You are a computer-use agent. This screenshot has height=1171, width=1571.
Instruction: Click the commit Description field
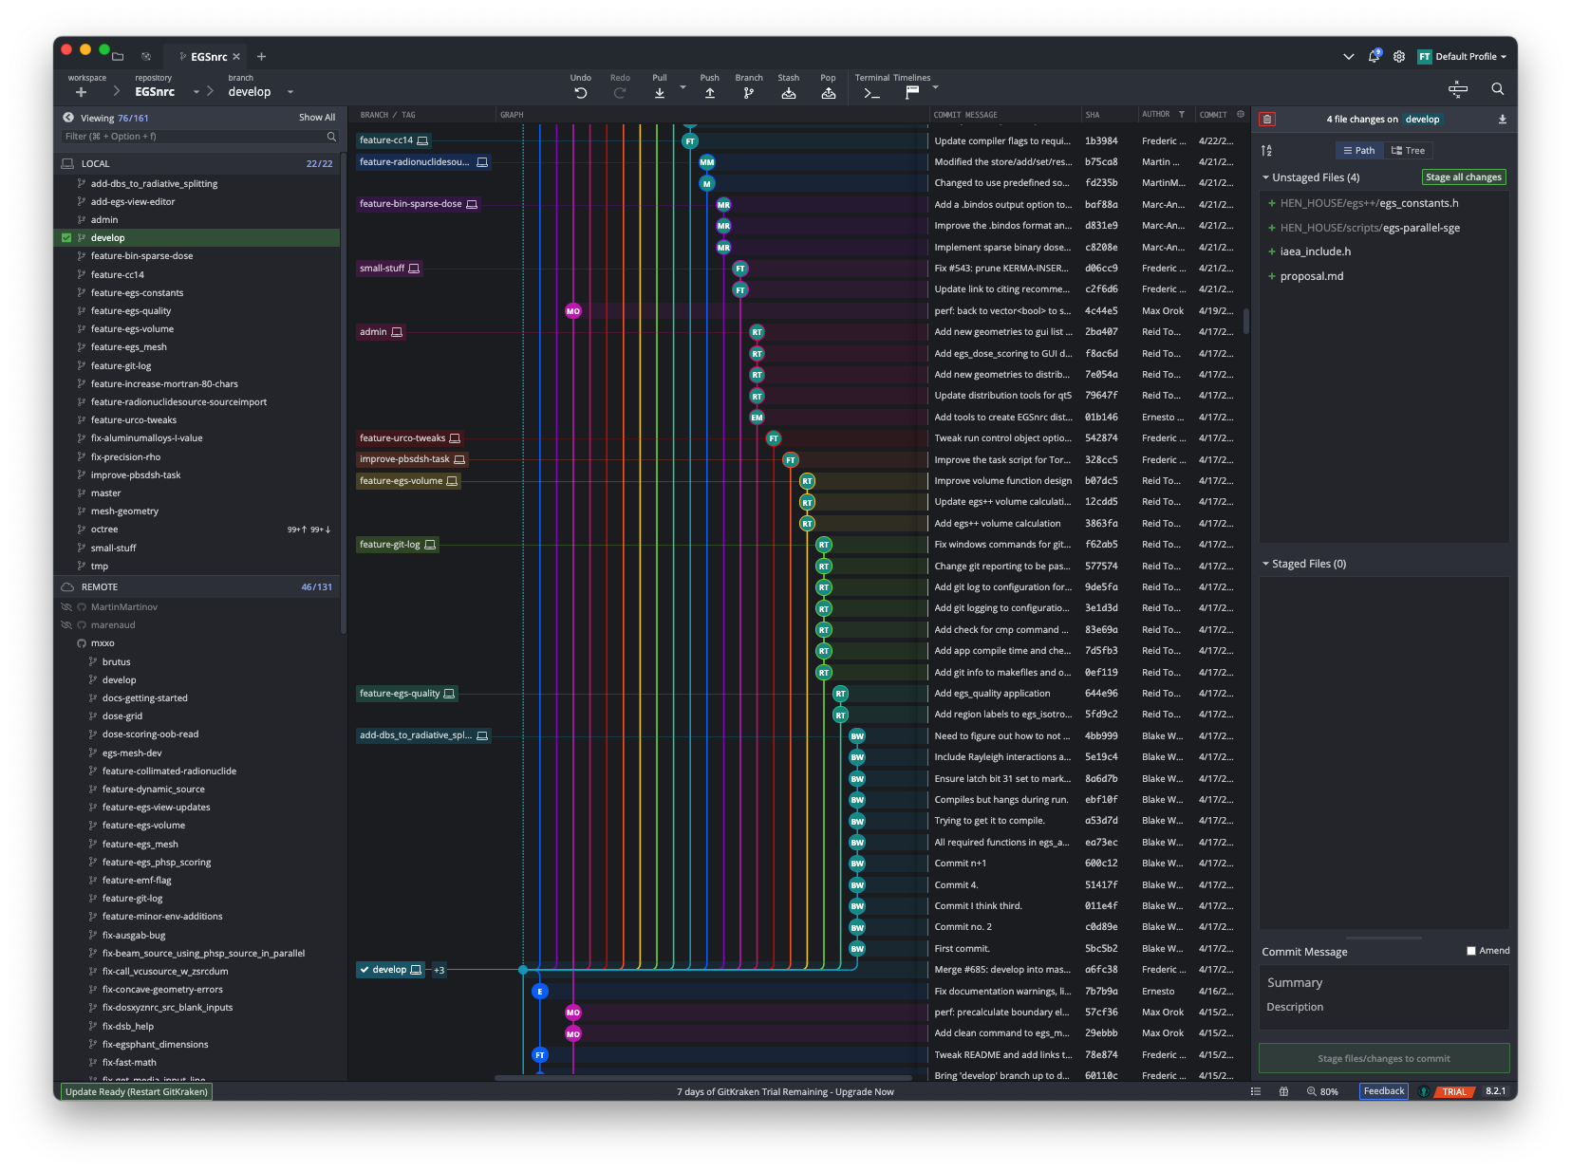pos(1384,1007)
